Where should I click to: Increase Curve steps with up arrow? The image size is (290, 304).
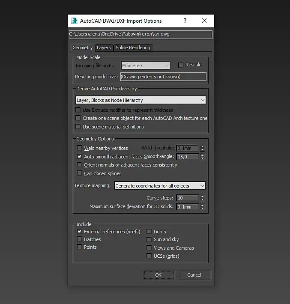click(203, 197)
